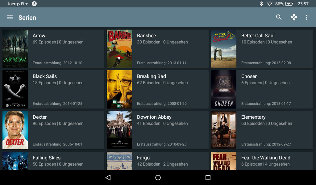316x185 pixels.
Task: Click 'Erstausstrahlung: 2015-02-08' date text
Action: pos(266,63)
